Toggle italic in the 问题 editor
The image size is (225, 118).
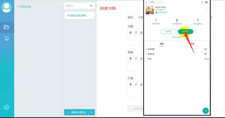136,33
